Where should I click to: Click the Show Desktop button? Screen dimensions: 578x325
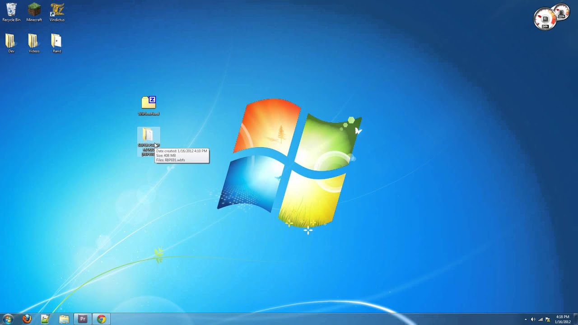(575, 319)
